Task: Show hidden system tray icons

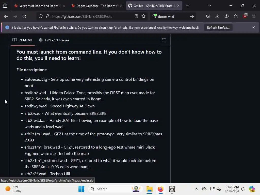Action: [x=196, y=189]
